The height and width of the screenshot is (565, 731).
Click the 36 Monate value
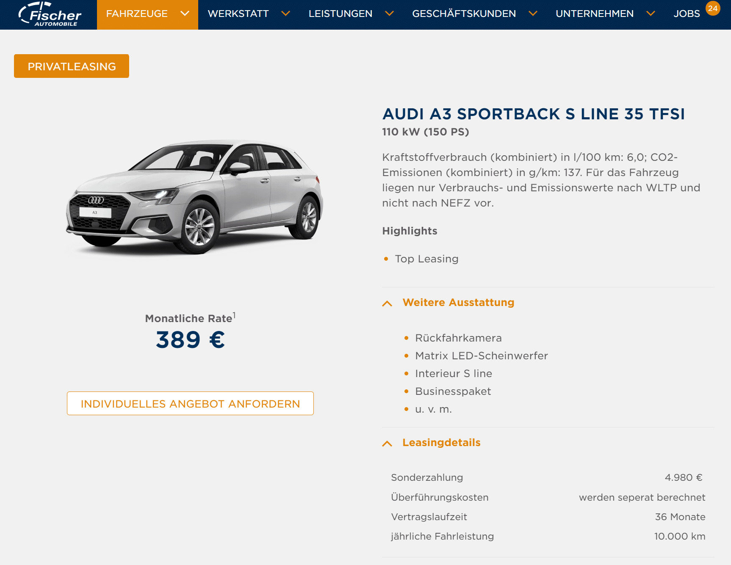tap(680, 517)
